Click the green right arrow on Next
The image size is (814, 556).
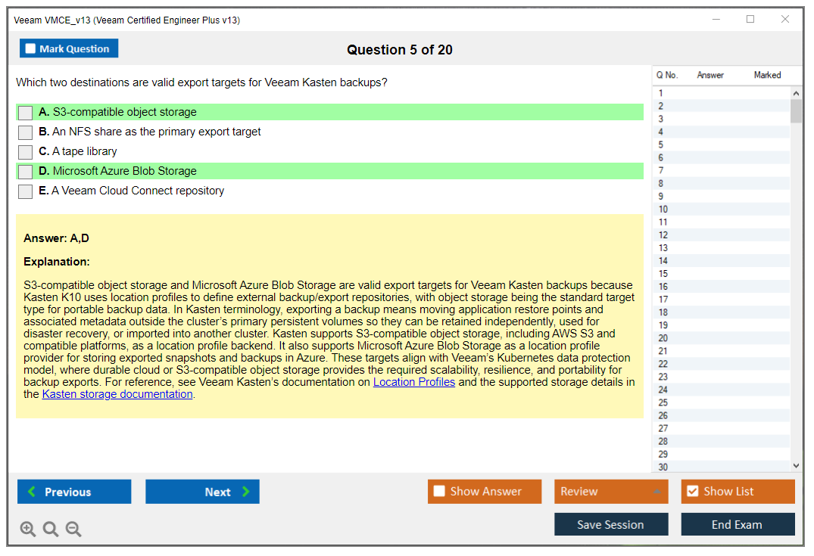point(245,491)
